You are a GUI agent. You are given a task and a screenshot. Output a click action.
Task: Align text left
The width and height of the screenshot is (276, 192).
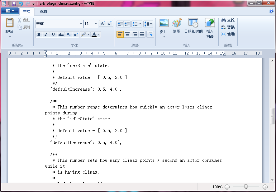coord(120,34)
